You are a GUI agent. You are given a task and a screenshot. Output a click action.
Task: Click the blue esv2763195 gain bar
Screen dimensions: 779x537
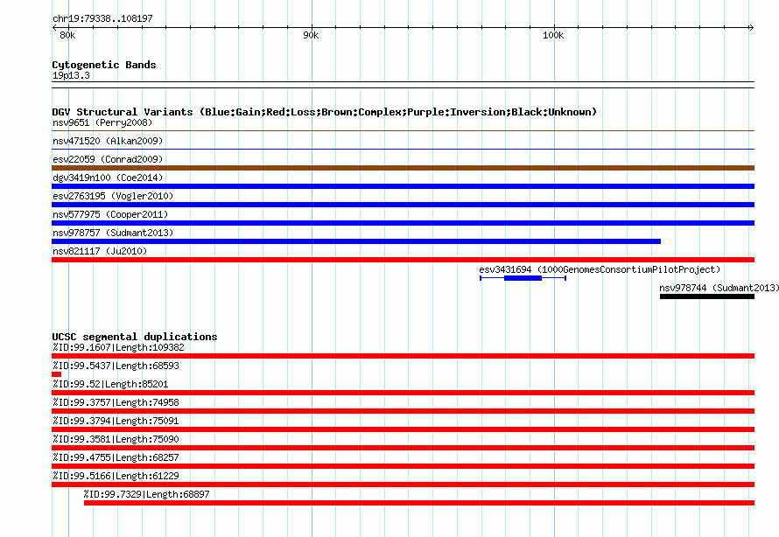point(403,205)
